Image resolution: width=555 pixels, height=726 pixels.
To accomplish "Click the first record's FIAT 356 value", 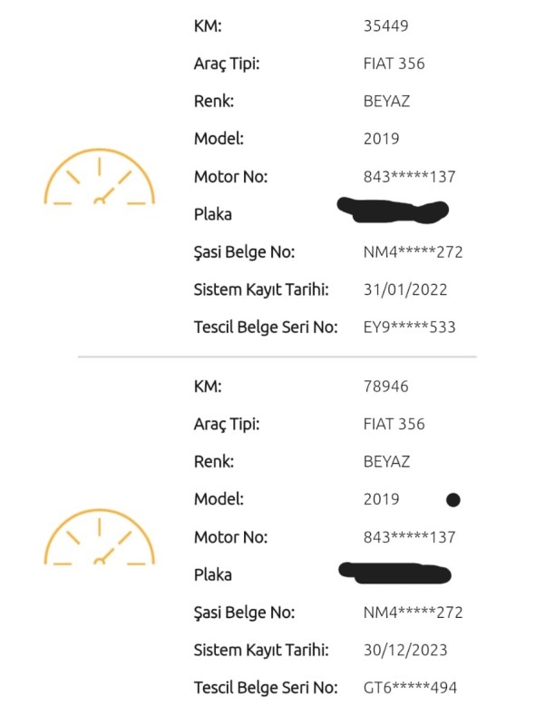I will click(394, 64).
